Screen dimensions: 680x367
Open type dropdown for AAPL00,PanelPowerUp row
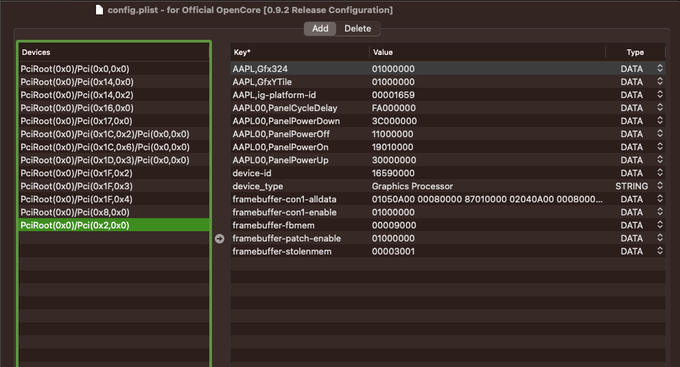pos(659,160)
